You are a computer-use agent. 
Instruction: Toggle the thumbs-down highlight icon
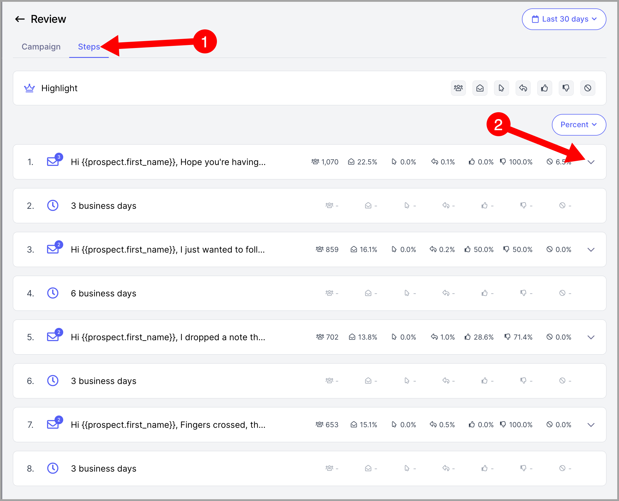(x=566, y=88)
